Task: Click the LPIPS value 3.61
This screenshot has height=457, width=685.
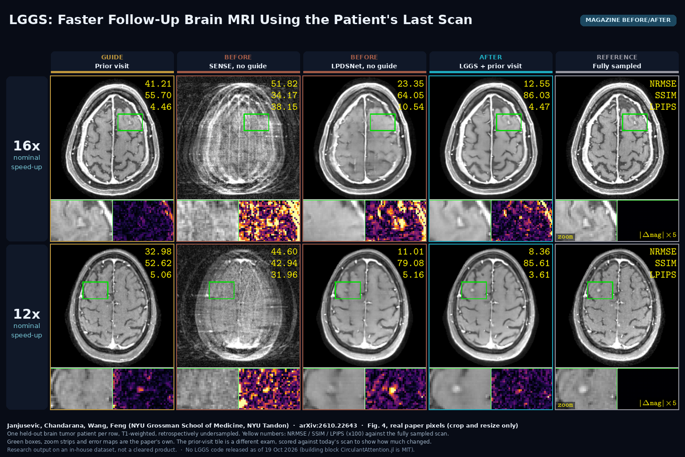Action: coord(540,275)
